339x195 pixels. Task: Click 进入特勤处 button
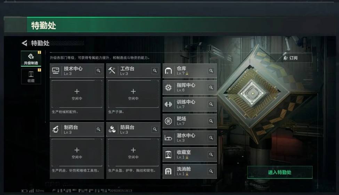point(280,172)
